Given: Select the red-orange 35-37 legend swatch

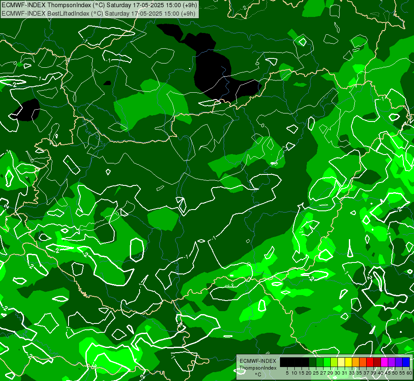Looking at the screenshot, I should pyautogui.click(x=363, y=362).
